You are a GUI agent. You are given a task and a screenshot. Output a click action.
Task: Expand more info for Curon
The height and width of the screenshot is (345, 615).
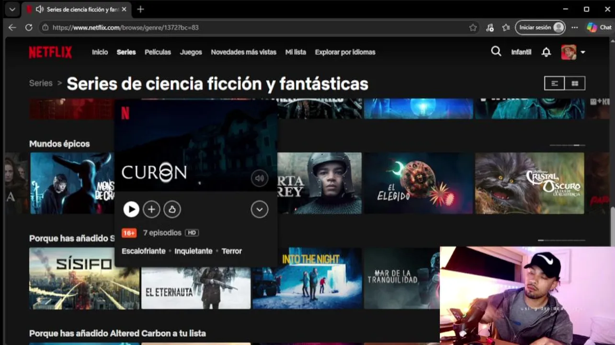click(260, 209)
